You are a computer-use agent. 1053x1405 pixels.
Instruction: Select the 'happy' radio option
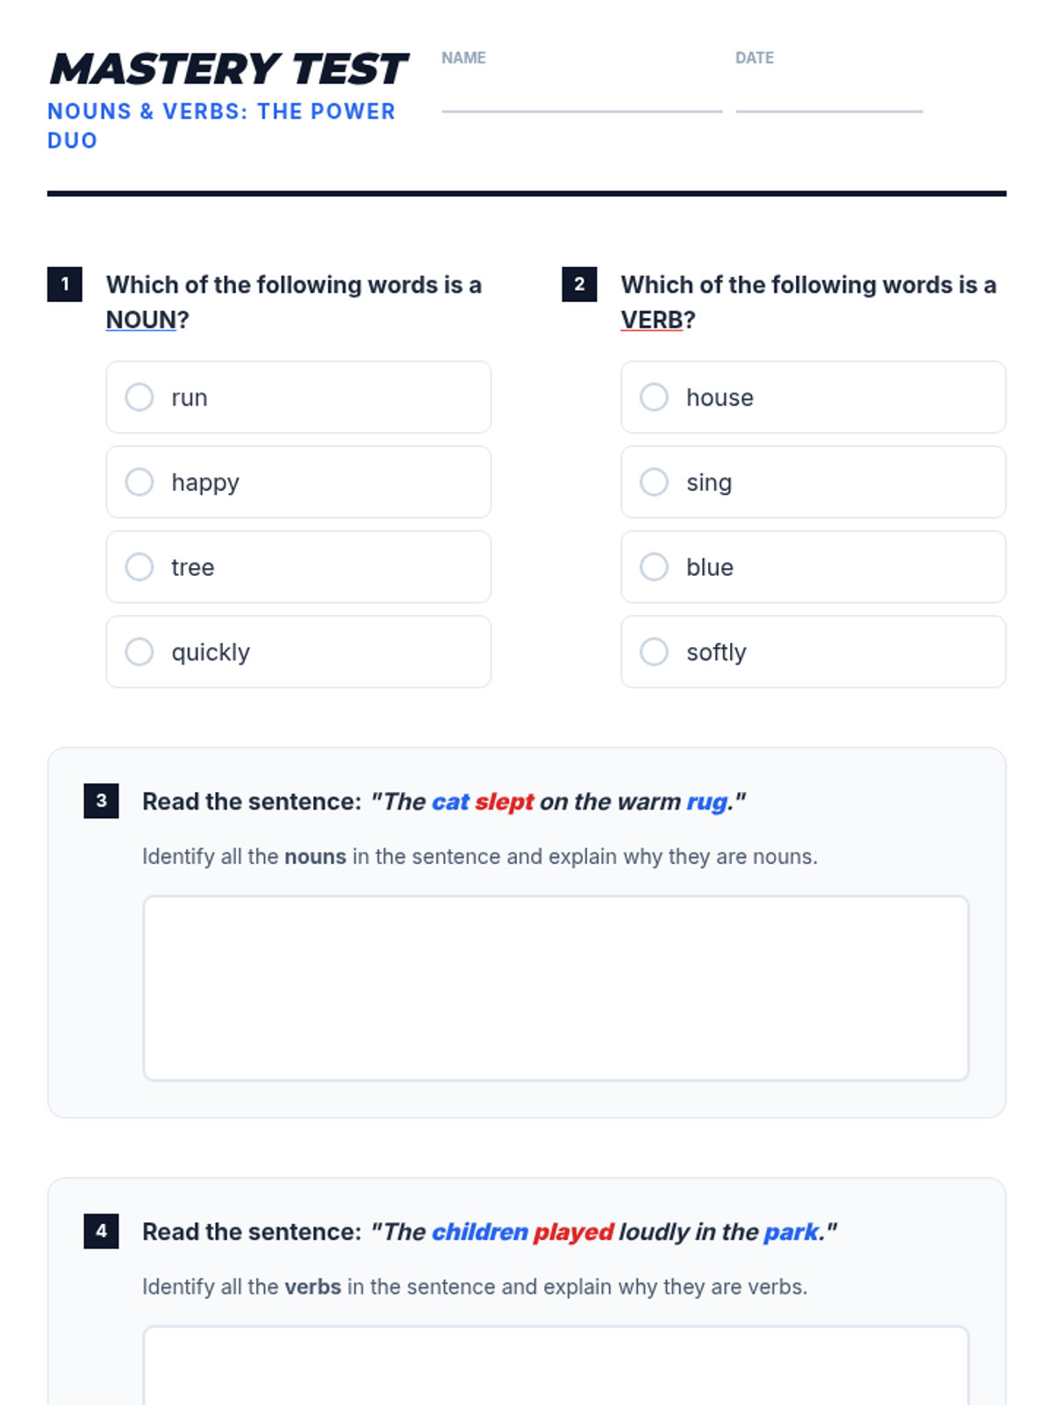click(140, 482)
